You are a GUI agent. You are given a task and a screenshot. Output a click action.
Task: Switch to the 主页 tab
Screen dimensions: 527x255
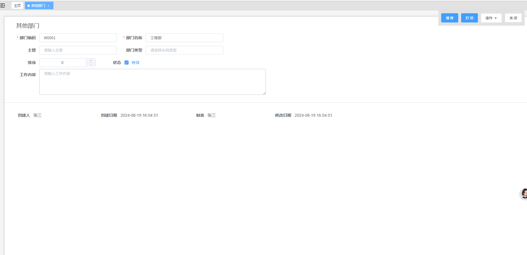tap(17, 6)
